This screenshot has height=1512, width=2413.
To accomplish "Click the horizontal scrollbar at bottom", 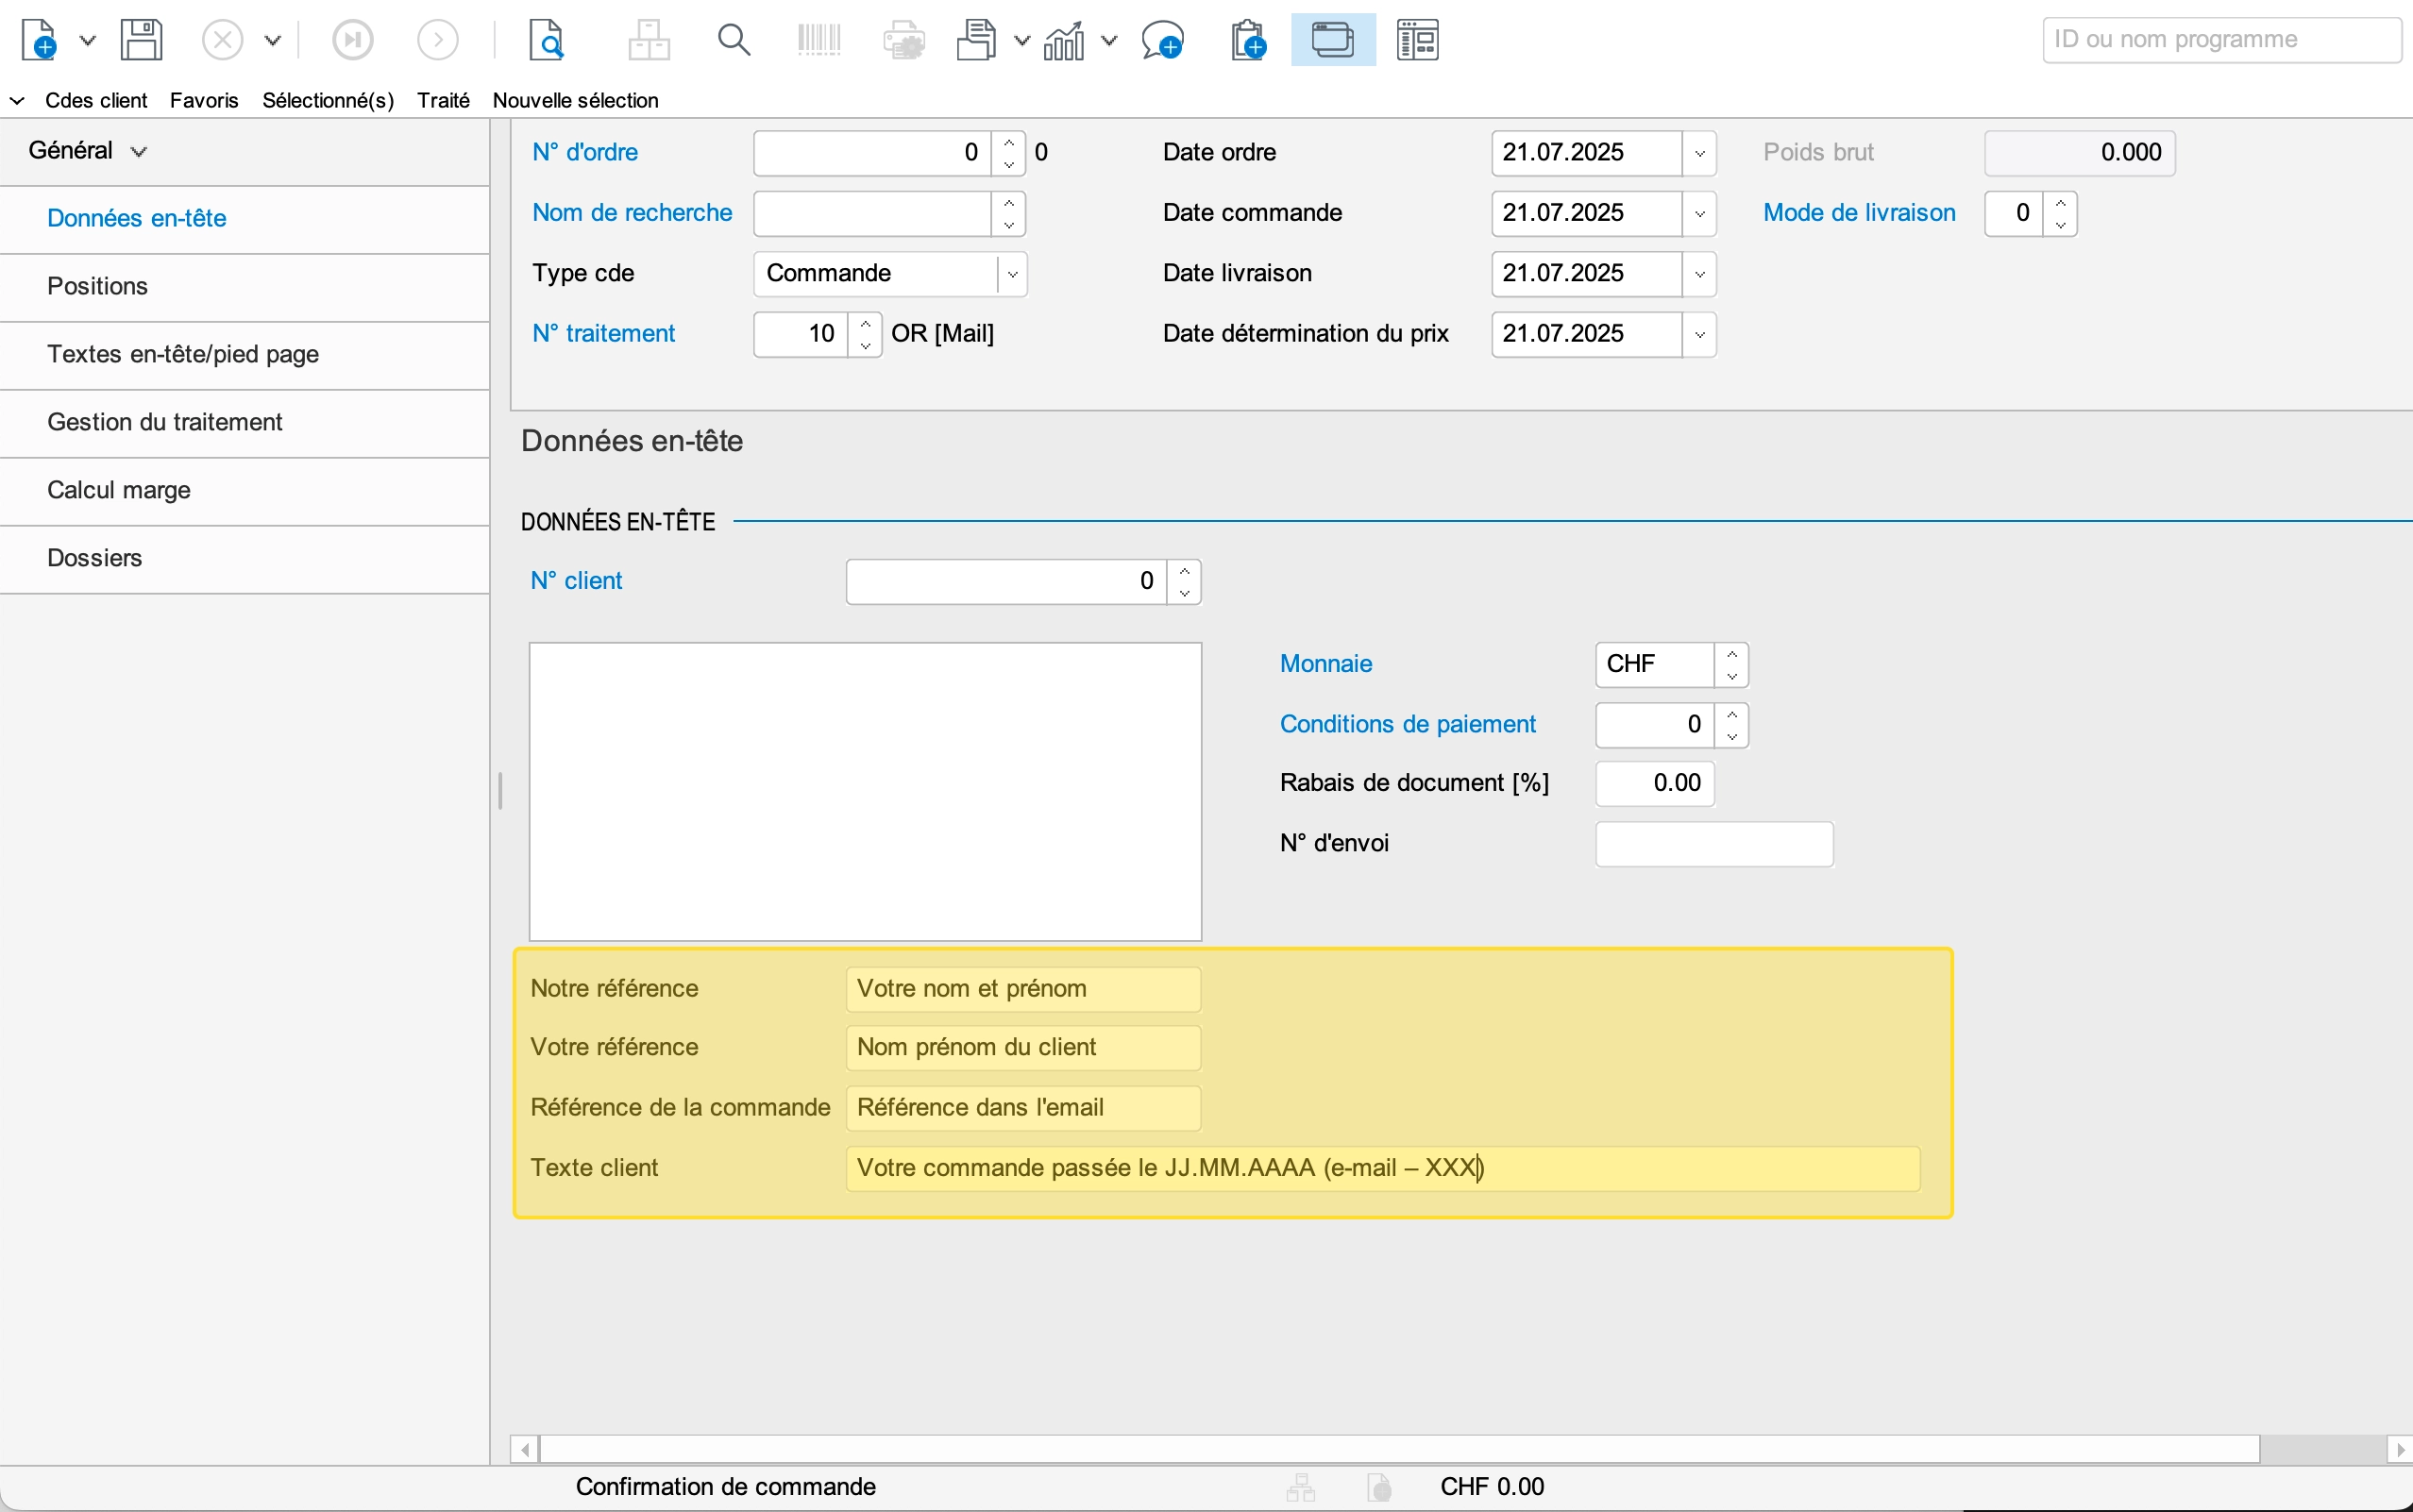I will [1400, 1448].
